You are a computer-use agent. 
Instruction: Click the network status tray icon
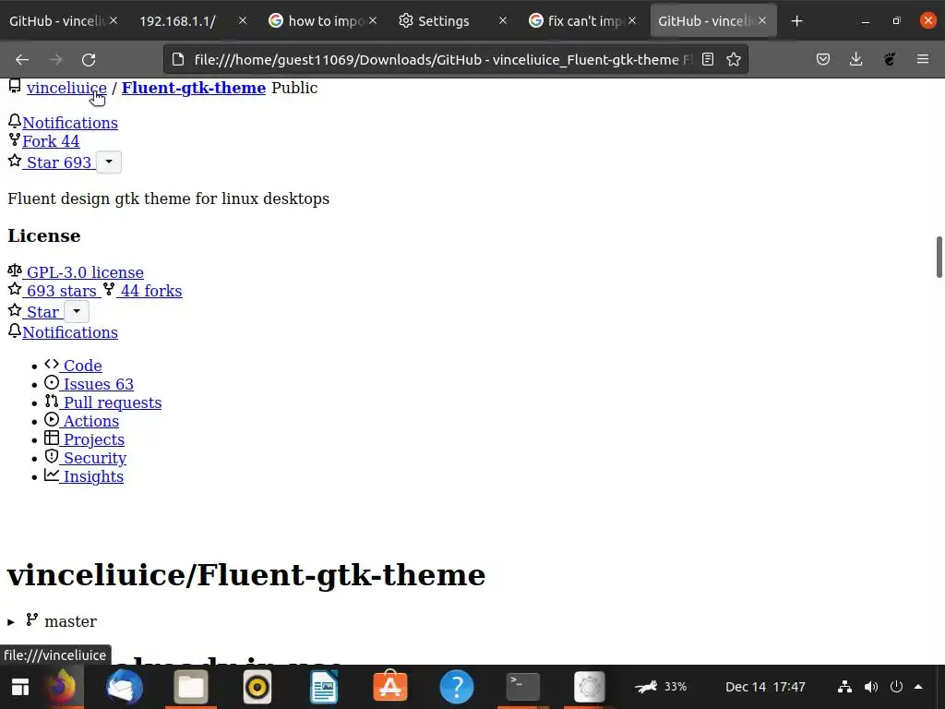(x=845, y=687)
